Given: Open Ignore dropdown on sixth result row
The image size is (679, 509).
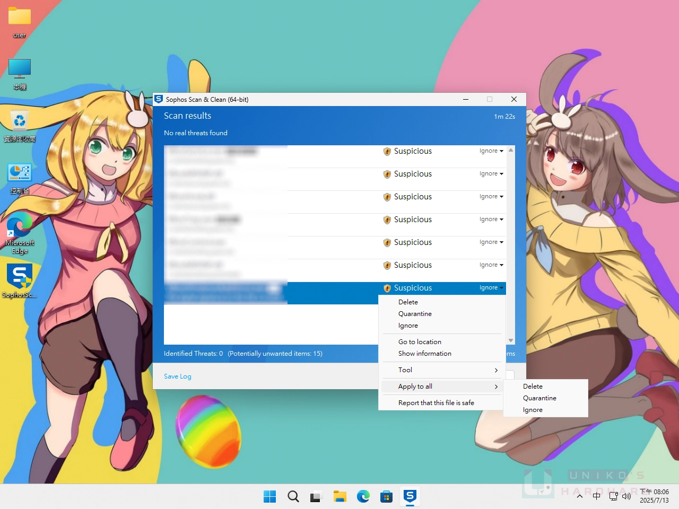Looking at the screenshot, I should (491, 265).
